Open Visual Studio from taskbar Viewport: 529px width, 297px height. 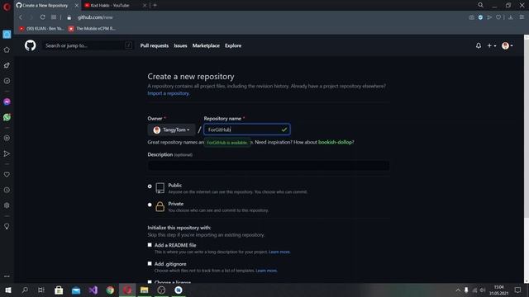tap(93, 290)
